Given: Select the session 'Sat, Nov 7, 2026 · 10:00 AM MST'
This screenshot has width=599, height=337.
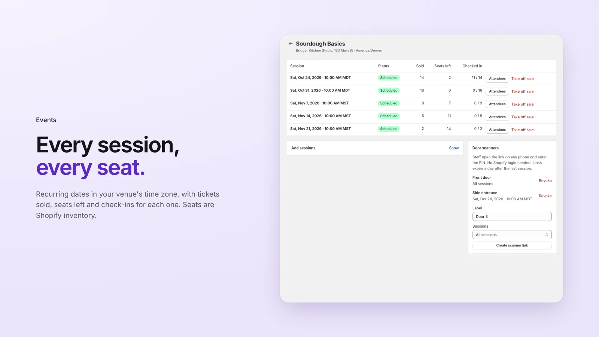Looking at the screenshot, I should 319,103.
